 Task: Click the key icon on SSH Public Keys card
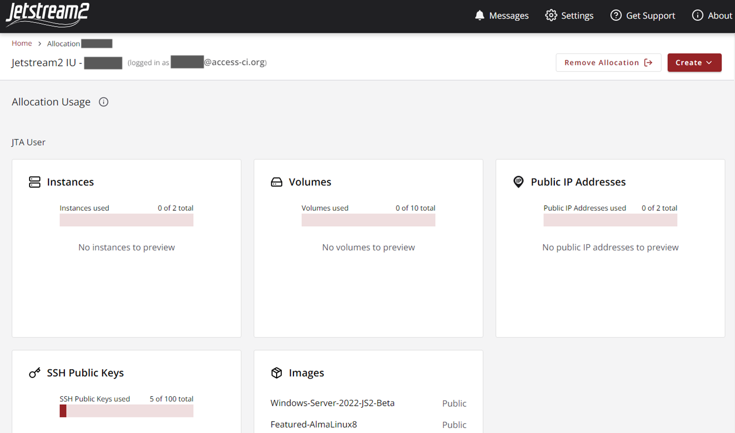tap(34, 373)
